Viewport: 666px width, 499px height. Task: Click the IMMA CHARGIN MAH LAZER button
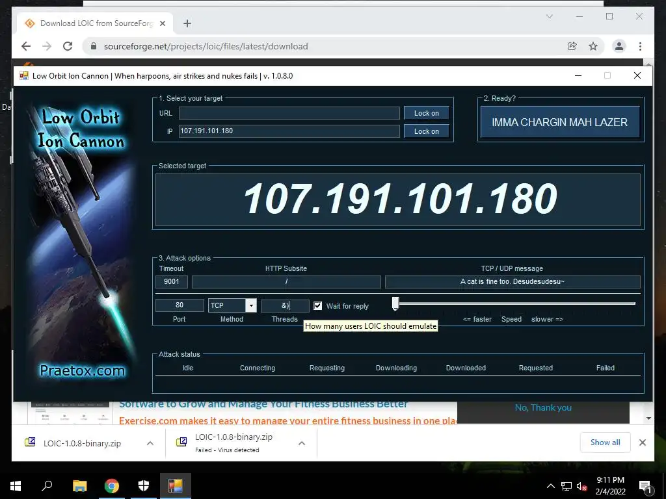point(560,122)
